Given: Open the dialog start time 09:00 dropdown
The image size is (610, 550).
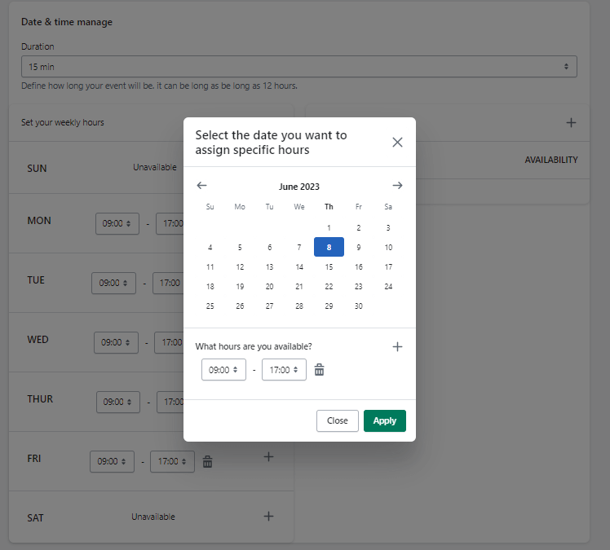Looking at the screenshot, I should point(223,370).
